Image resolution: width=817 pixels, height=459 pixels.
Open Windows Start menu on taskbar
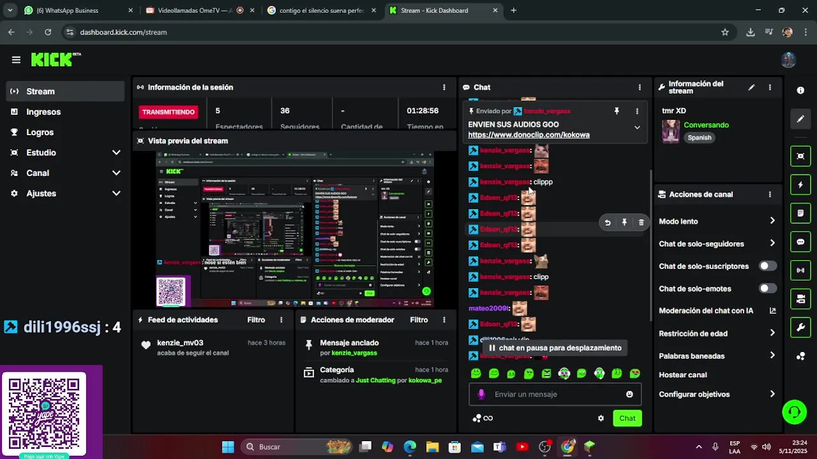pyautogui.click(x=228, y=447)
